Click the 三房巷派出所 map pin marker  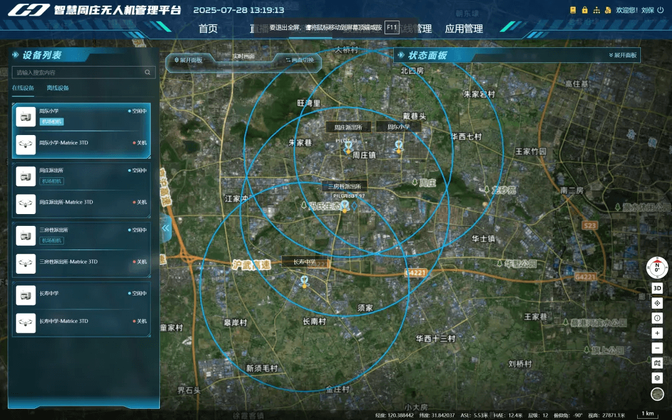(345, 206)
